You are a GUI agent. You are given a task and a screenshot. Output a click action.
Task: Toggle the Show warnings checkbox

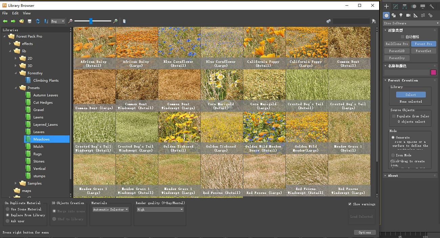tap(350, 204)
